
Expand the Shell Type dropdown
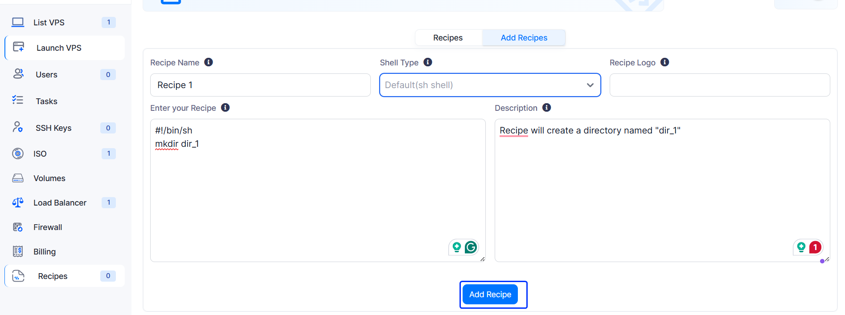(490, 85)
